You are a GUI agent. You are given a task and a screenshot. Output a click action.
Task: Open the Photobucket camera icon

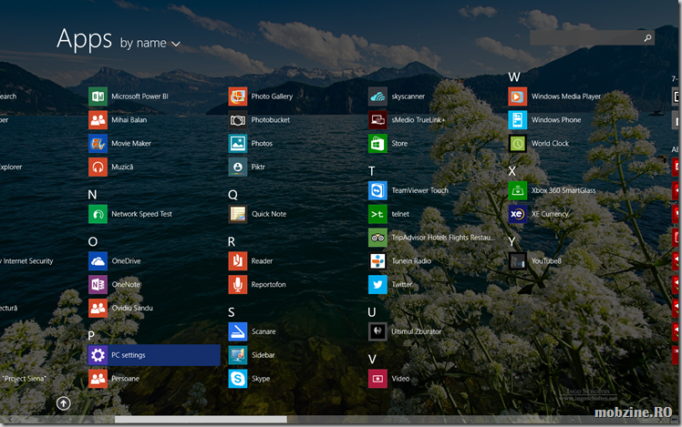tap(238, 120)
